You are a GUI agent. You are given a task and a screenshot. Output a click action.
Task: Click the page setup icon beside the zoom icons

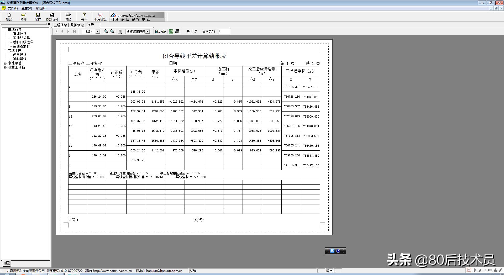(x=120, y=31)
